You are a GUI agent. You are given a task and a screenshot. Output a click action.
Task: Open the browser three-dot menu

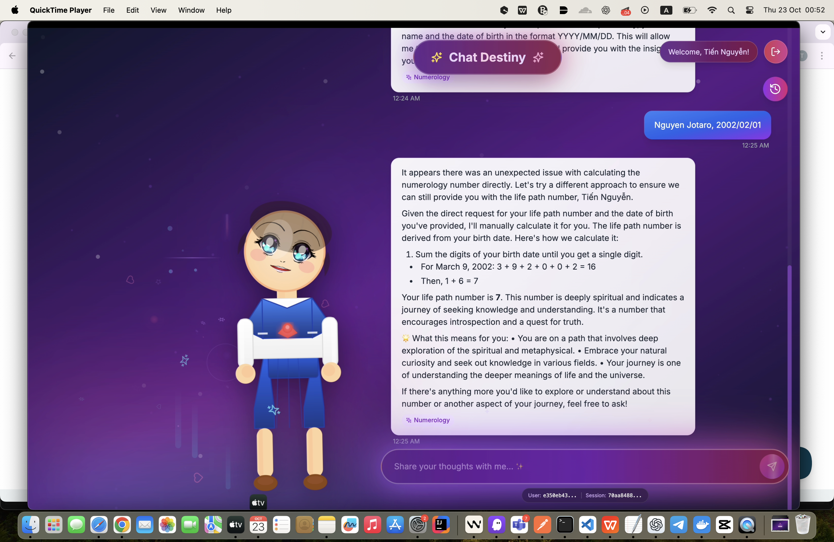point(821,56)
